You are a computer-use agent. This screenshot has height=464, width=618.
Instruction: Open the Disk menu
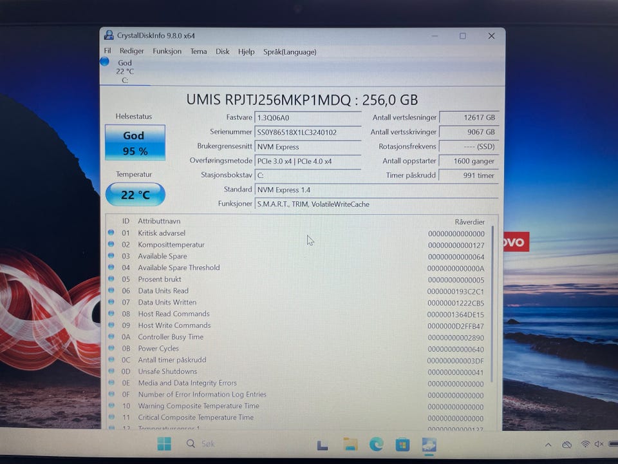pos(222,52)
